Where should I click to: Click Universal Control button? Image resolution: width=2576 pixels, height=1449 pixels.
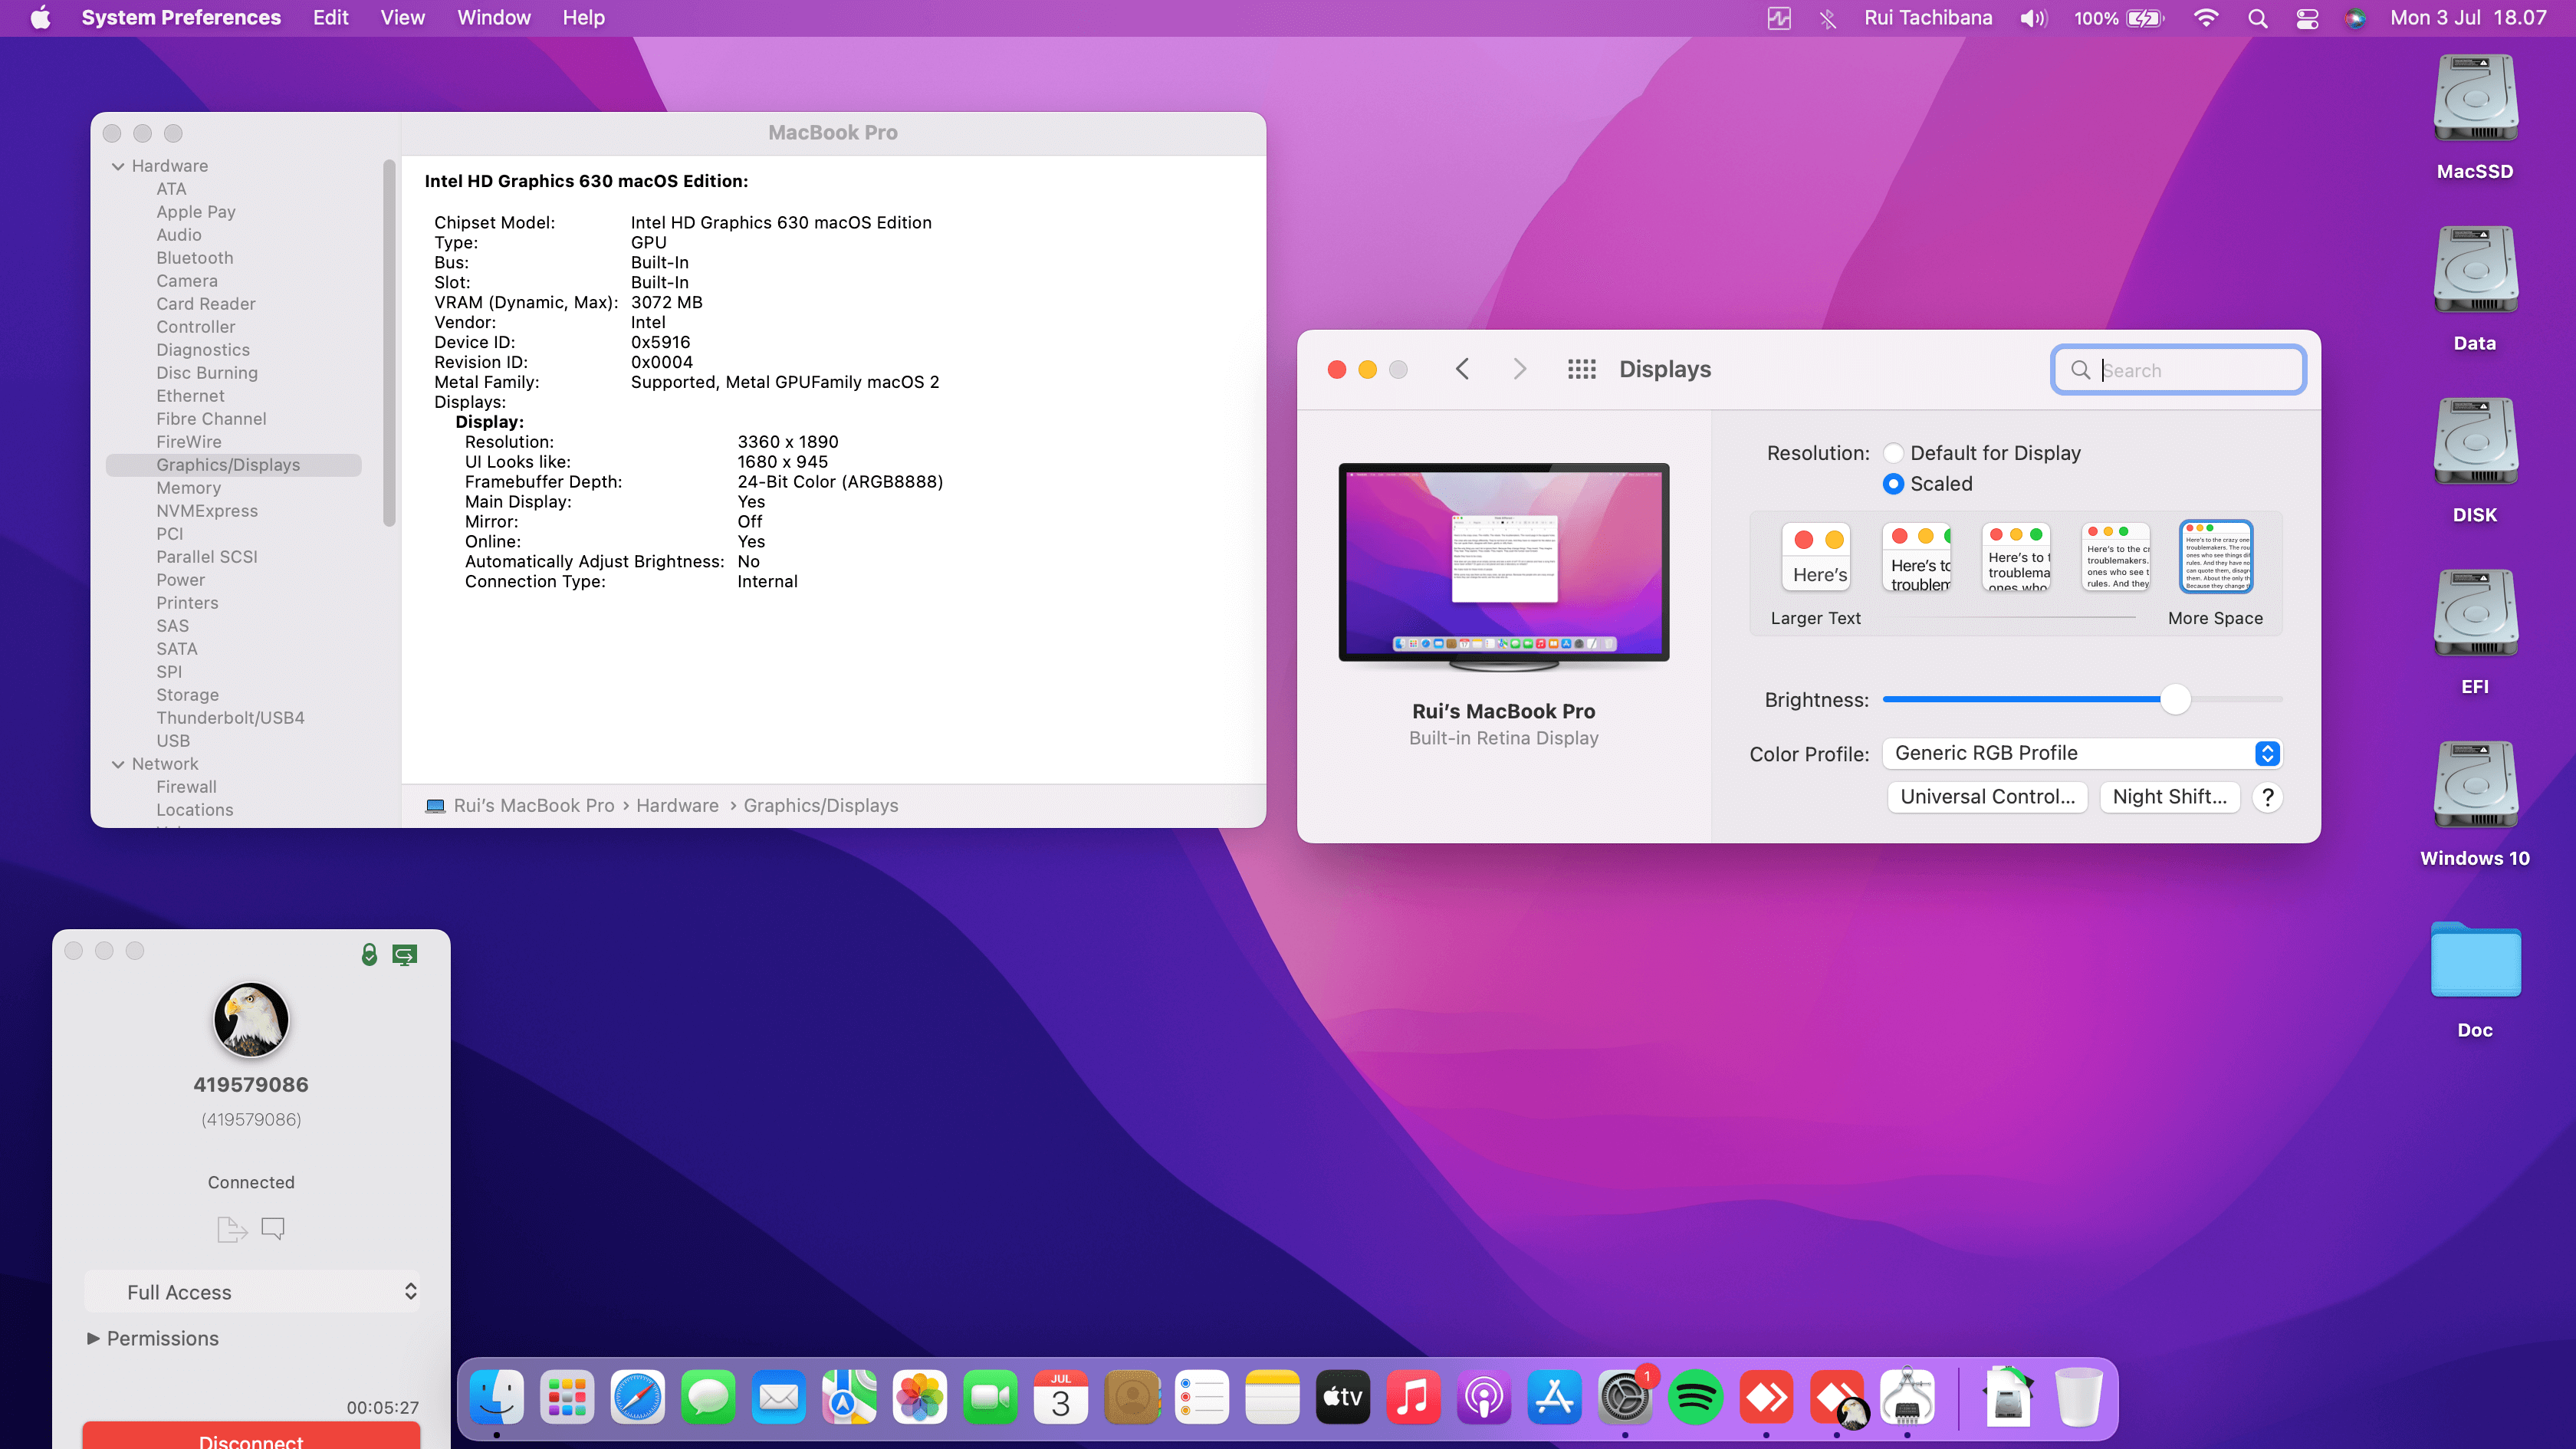pyautogui.click(x=1987, y=797)
